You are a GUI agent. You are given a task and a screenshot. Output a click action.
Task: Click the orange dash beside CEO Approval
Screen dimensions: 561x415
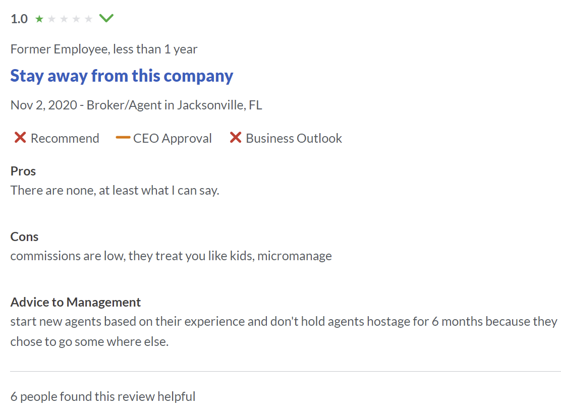click(123, 138)
